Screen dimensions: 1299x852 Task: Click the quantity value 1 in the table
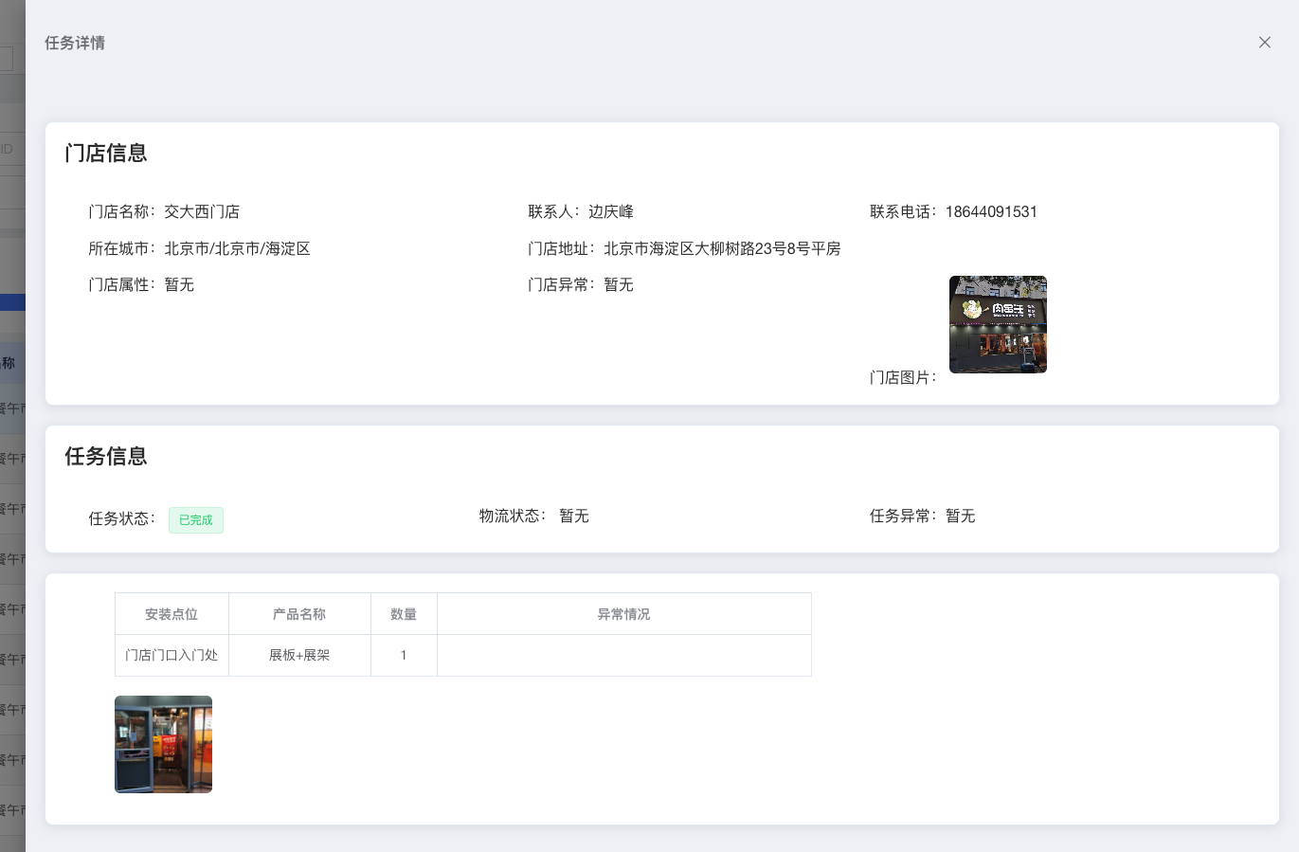404,655
